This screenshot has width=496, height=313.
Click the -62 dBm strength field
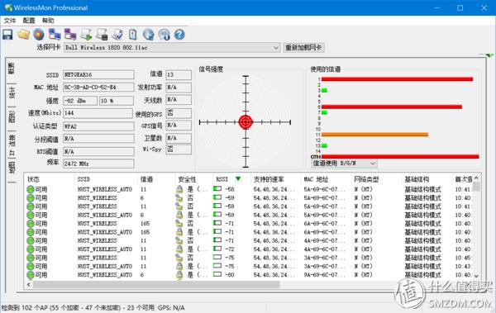80,101
